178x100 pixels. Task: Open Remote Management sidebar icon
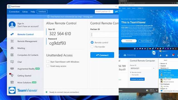(x=12, y=41)
